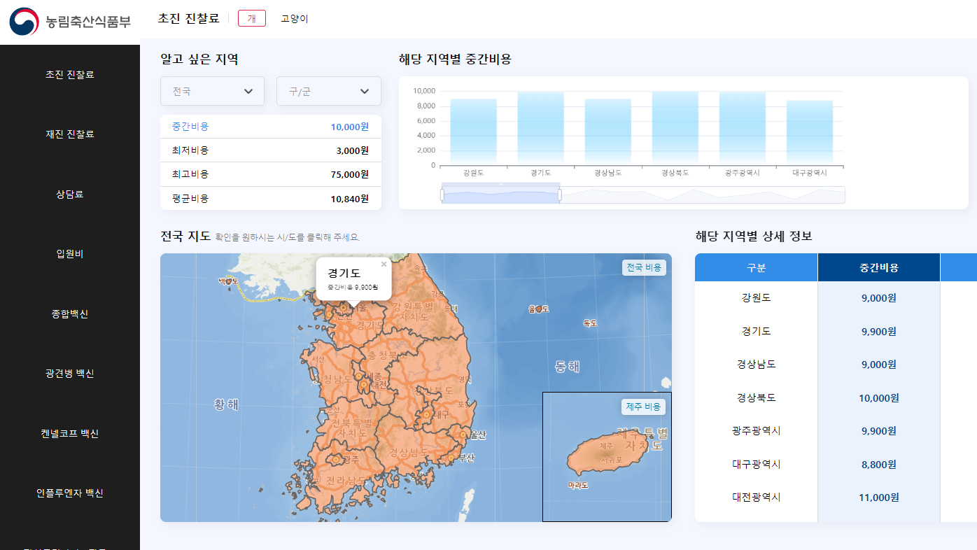The width and height of the screenshot is (977, 550).
Task: Click the 제주 비용 button on the inset map
Action: (645, 407)
